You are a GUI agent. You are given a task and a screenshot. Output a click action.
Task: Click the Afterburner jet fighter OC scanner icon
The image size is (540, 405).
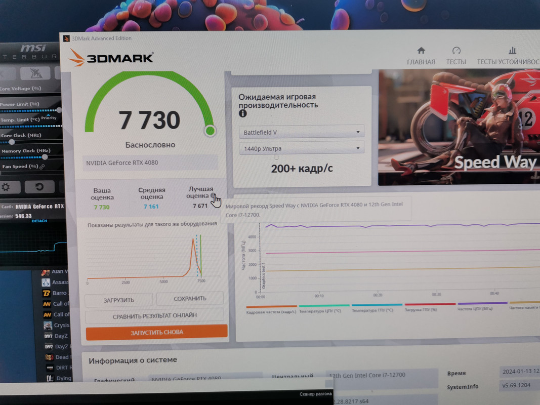tap(35, 73)
